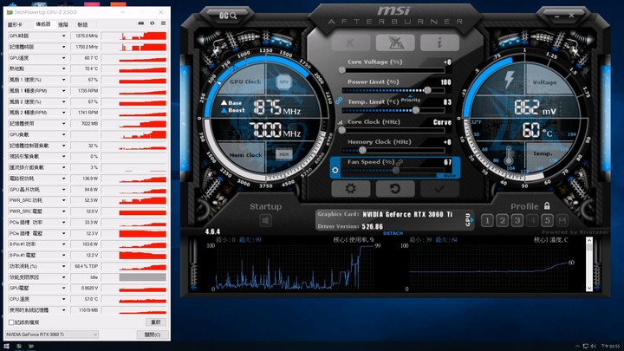
Task: Expand PWR_SRC 52.3 W row dropdown
Action: [63, 200]
